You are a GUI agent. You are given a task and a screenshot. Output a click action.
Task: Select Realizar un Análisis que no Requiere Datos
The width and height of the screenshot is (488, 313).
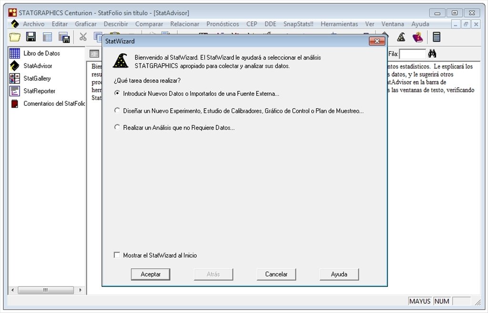(x=117, y=127)
